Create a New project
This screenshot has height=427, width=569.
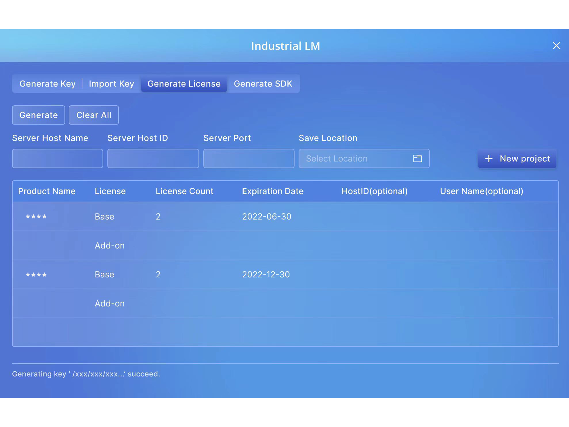click(517, 159)
